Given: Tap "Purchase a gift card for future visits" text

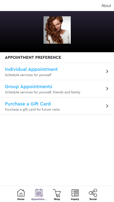Looking at the screenshot, I should point(32,109).
